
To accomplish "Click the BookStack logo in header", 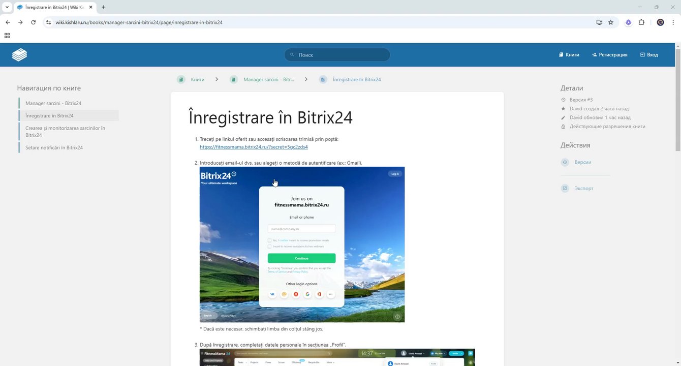I will 19,55.
